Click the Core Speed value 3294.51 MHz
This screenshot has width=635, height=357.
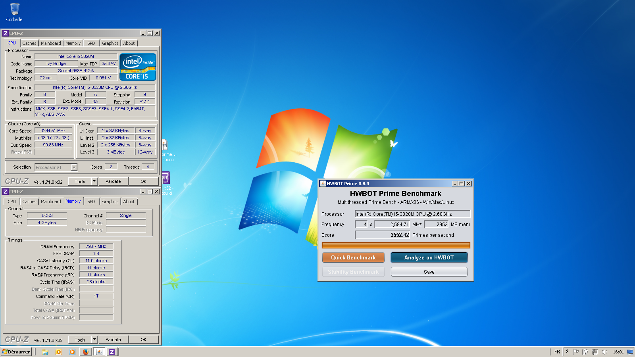(x=53, y=131)
